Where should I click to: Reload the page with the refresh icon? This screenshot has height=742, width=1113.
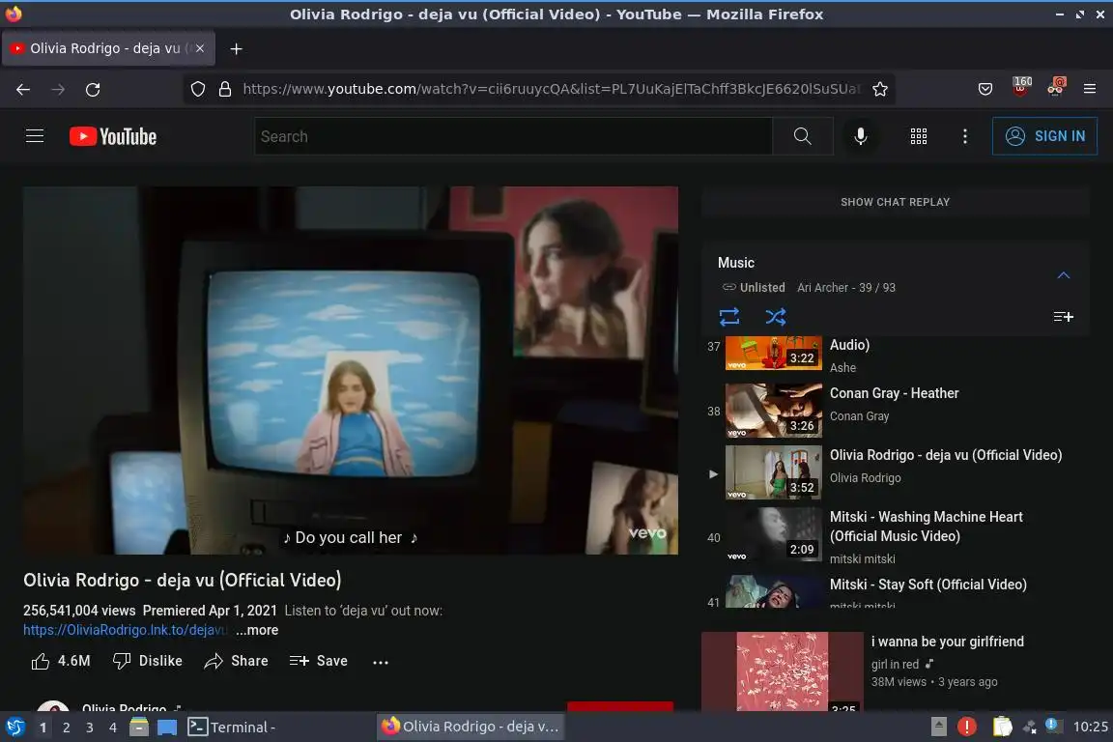click(93, 90)
